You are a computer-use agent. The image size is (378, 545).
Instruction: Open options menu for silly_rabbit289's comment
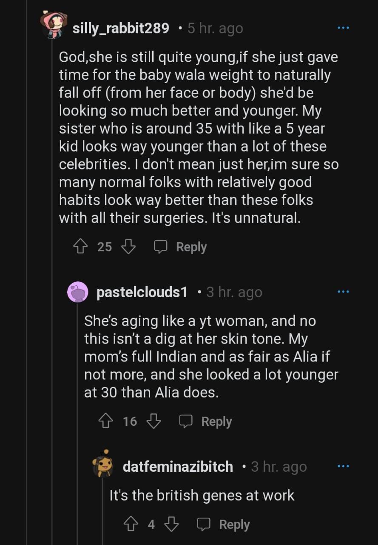tap(343, 28)
